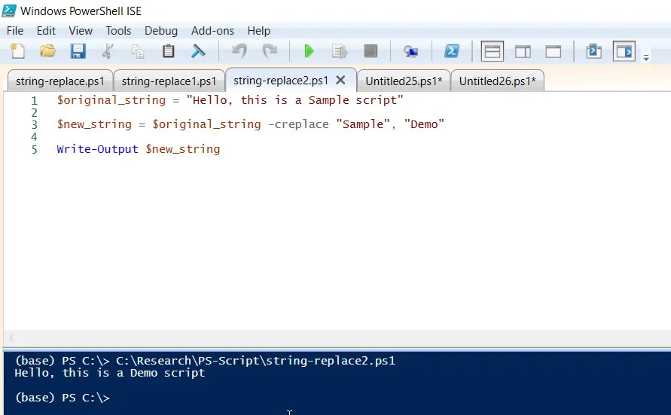Clear the console pane
Screen dimensions: 671x415
198,51
